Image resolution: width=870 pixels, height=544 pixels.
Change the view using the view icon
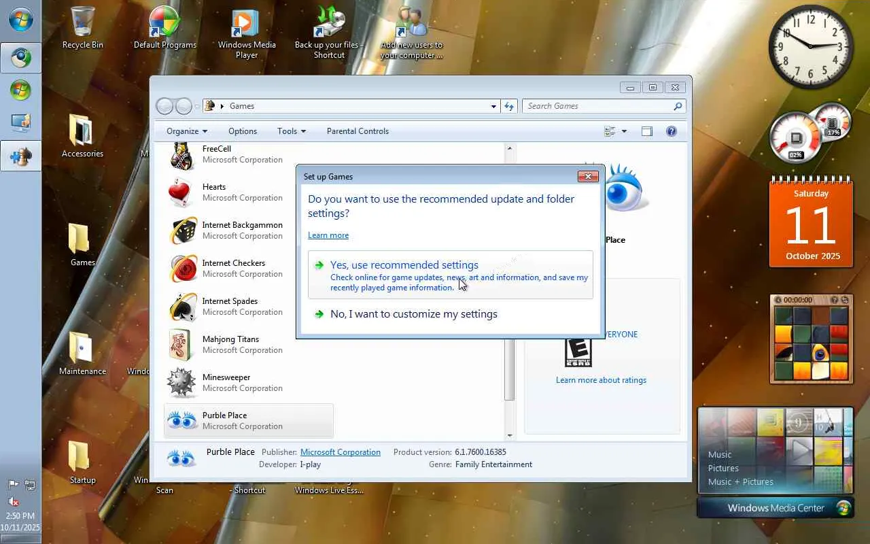610,131
